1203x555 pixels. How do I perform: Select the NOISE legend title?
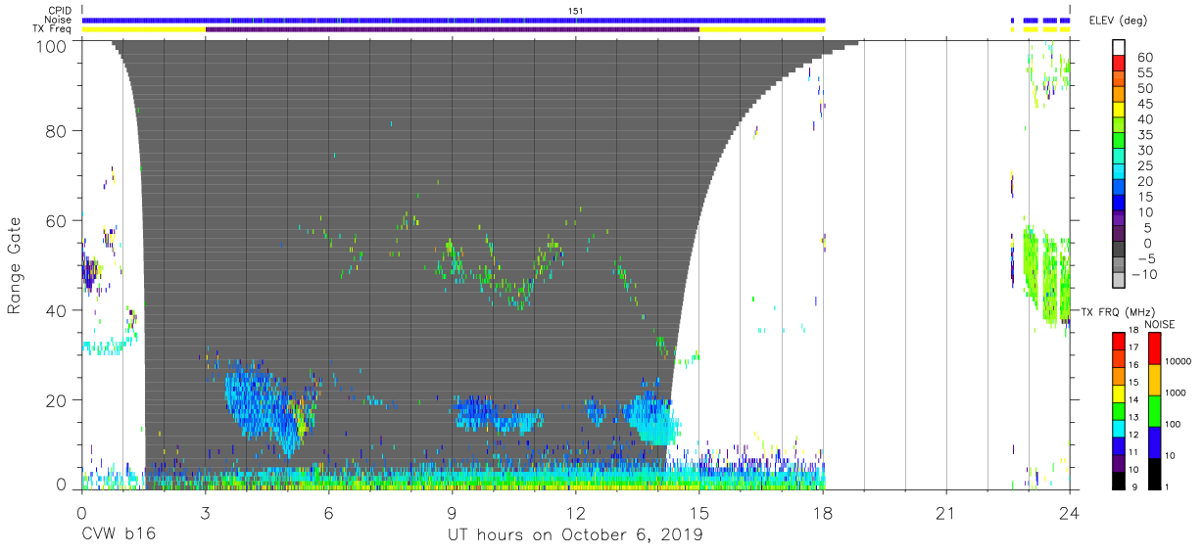[1160, 324]
